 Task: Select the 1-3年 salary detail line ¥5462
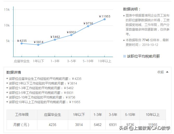point(41,88)
